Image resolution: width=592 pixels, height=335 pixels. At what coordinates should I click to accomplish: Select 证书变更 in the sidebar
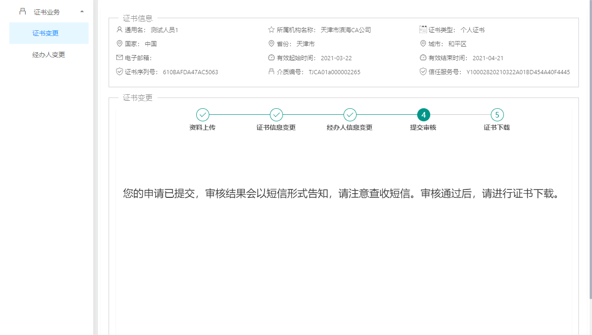pos(46,33)
